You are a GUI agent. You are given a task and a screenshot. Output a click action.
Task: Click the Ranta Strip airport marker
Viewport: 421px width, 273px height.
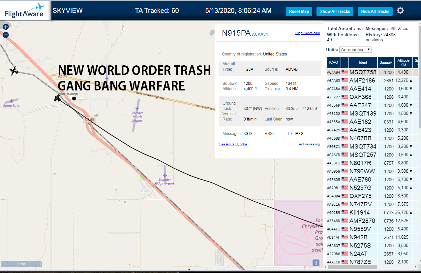point(12,101)
